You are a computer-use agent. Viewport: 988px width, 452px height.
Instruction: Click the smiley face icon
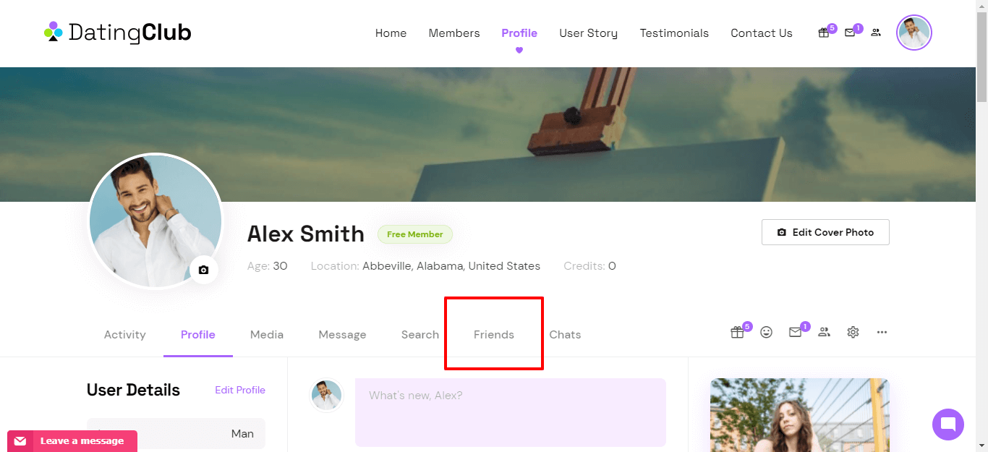click(767, 333)
